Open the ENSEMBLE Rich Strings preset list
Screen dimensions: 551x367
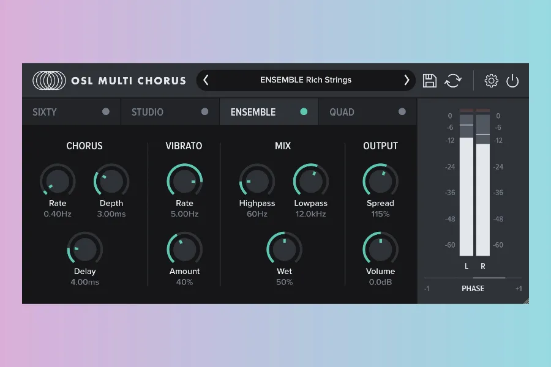[306, 80]
